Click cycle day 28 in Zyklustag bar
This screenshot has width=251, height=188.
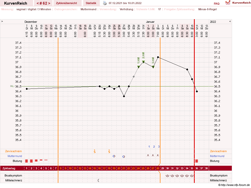tap(158, 168)
